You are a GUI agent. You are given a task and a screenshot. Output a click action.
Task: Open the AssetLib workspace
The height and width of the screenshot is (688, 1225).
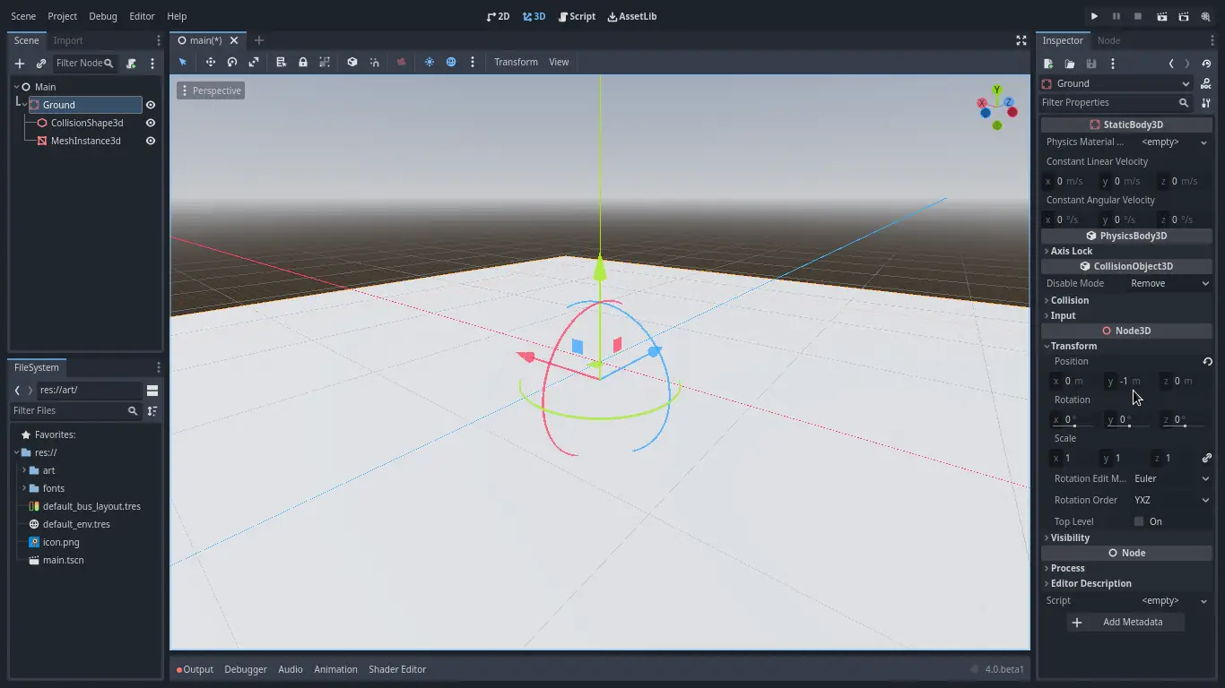tap(632, 16)
